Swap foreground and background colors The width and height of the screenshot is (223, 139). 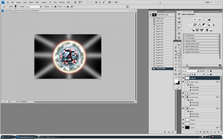coord(179,80)
